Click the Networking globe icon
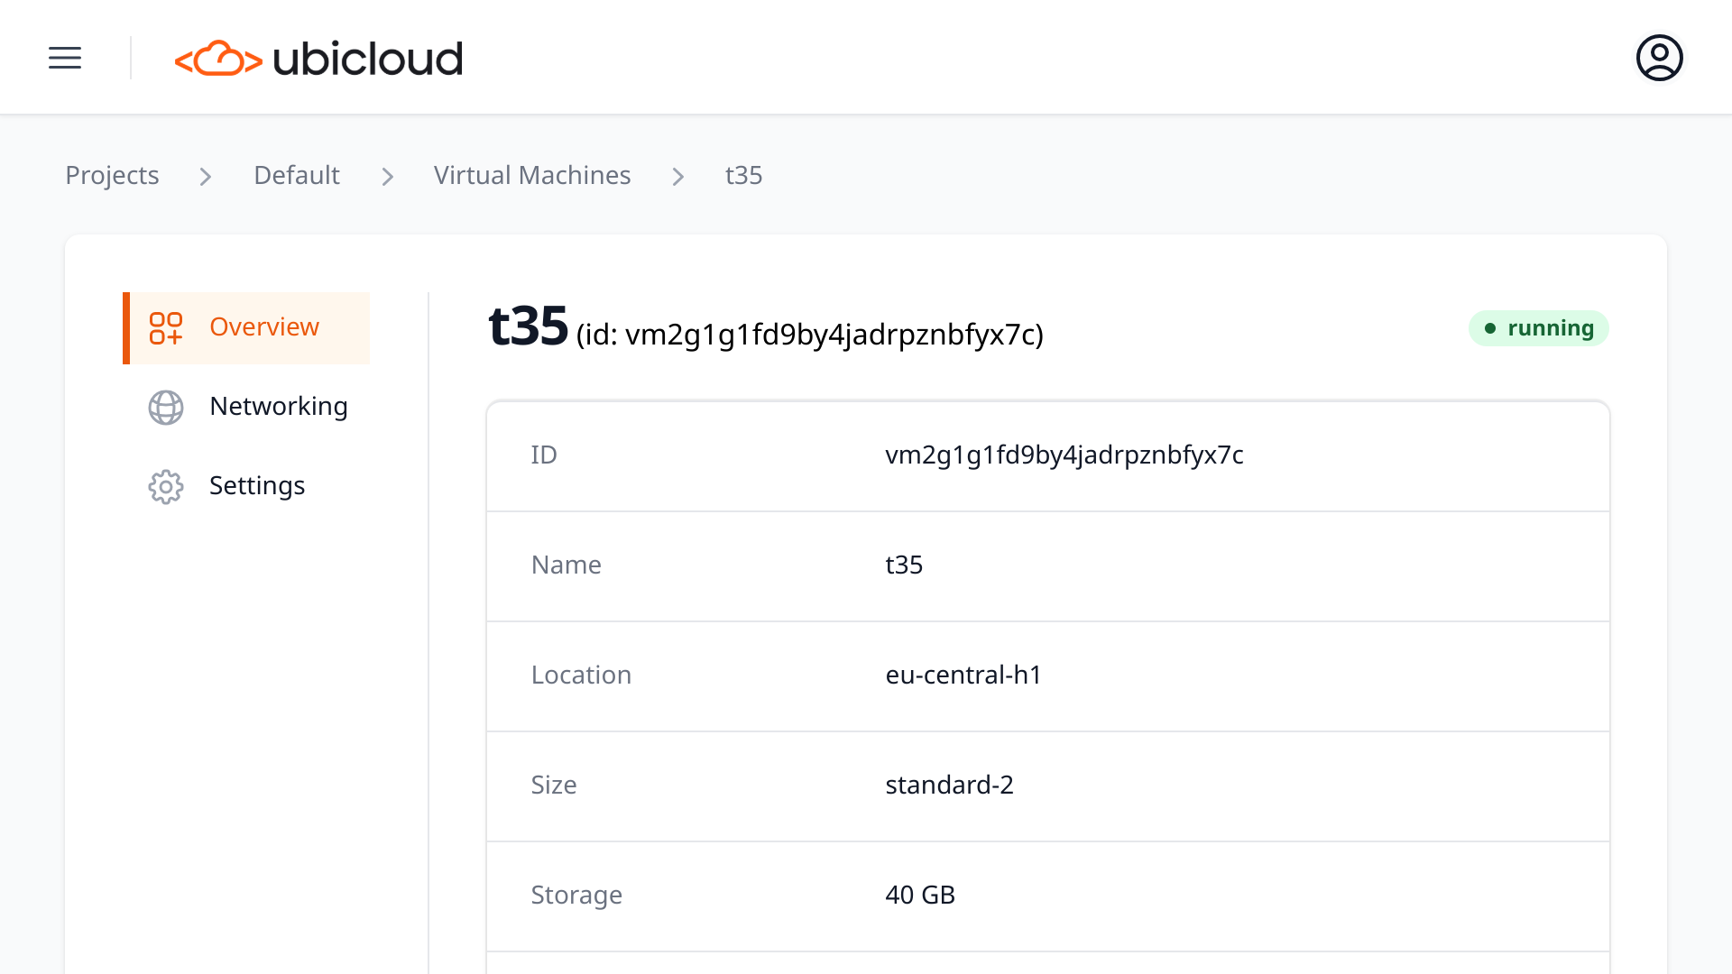This screenshot has height=974, width=1732. click(166, 408)
